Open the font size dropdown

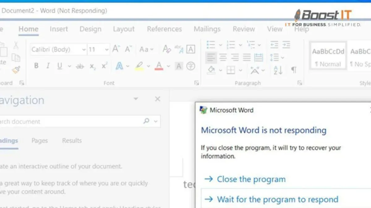(x=107, y=50)
